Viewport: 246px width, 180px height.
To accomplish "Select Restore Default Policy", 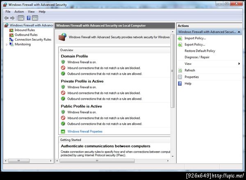I will (200, 51).
